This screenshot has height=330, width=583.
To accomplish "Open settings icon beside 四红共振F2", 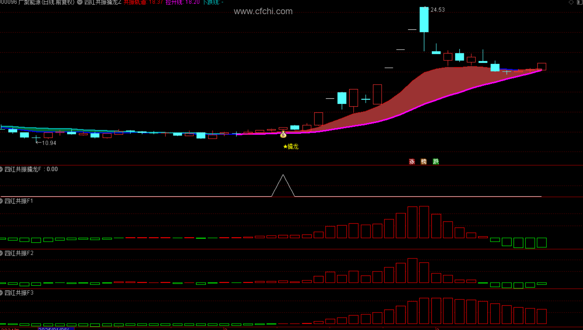I will click(1, 253).
